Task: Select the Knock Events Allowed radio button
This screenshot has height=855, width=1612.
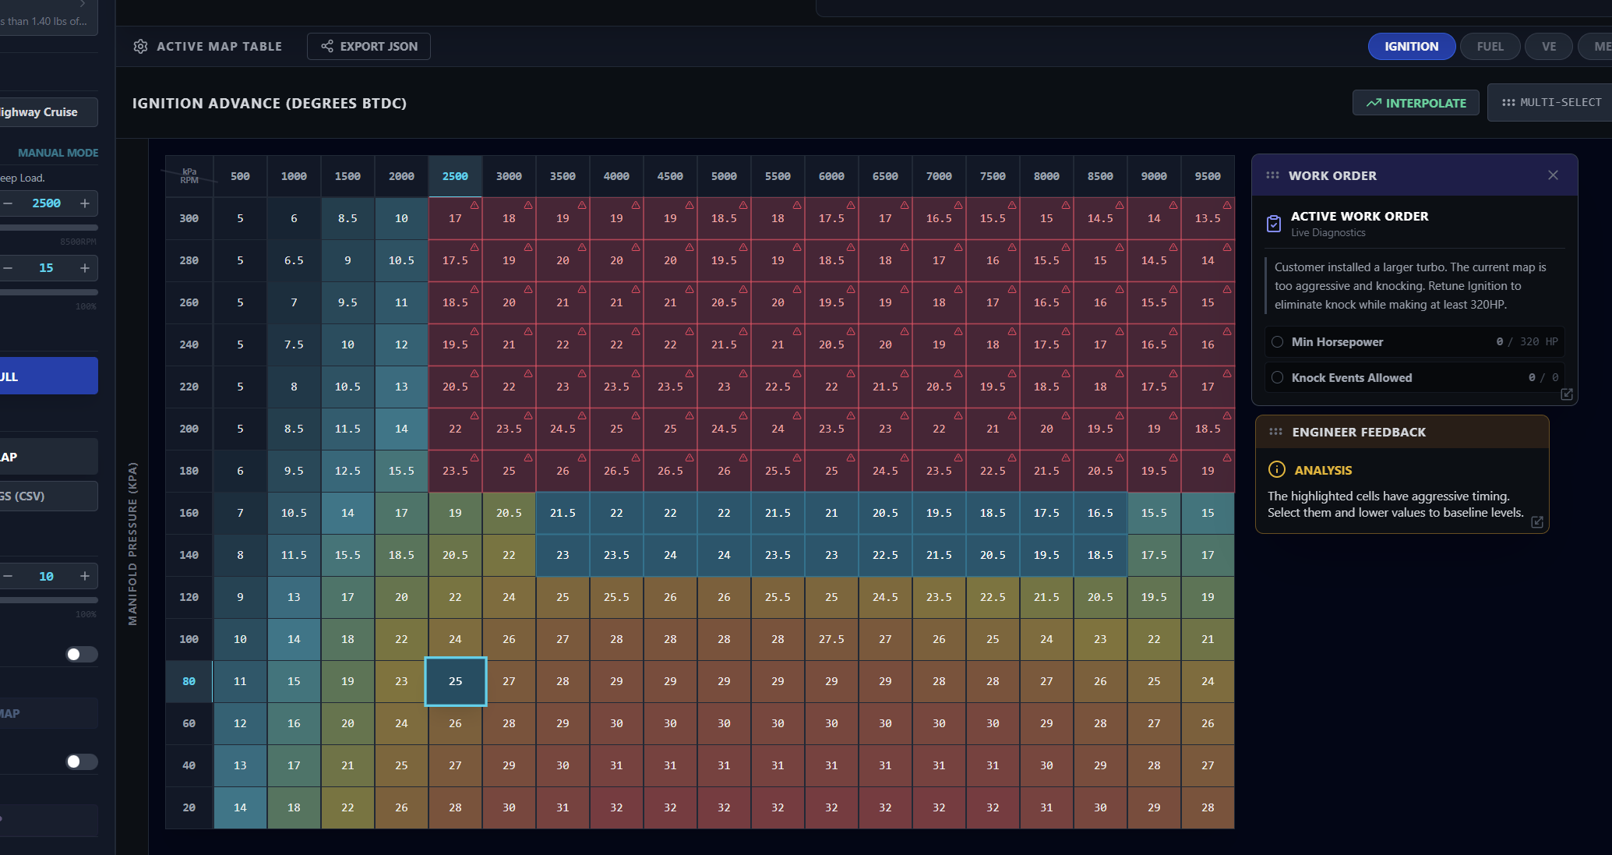Action: tap(1278, 378)
